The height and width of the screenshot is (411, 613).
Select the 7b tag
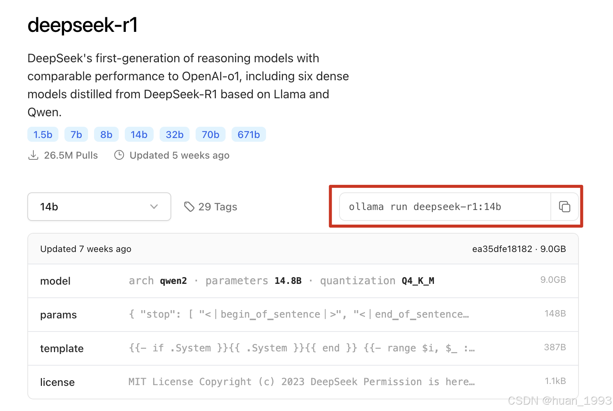pyautogui.click(x=76, y=135)
